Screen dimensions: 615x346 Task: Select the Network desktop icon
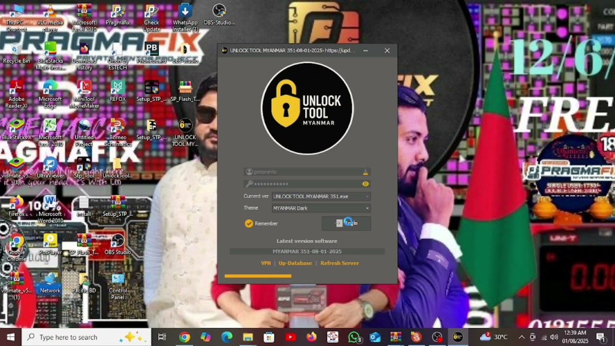[50, 283]
